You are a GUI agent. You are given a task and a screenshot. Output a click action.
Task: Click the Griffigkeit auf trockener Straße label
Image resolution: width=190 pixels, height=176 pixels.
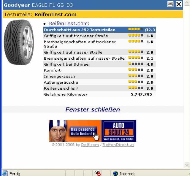(76, 36)
